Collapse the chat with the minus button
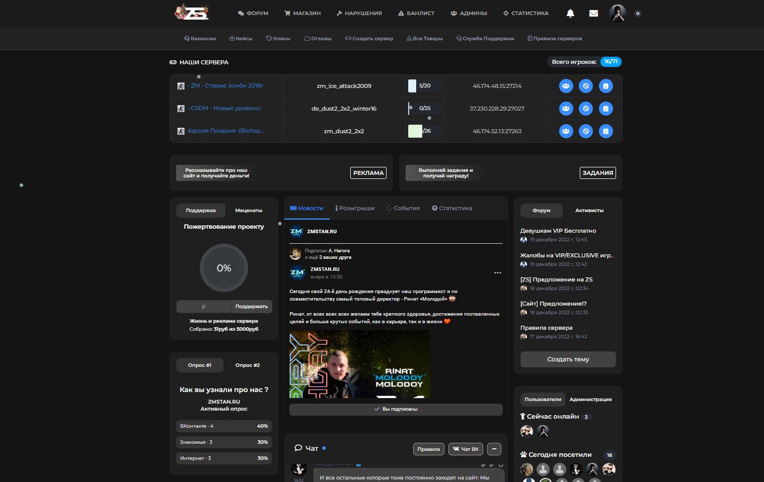 (494, 449)
